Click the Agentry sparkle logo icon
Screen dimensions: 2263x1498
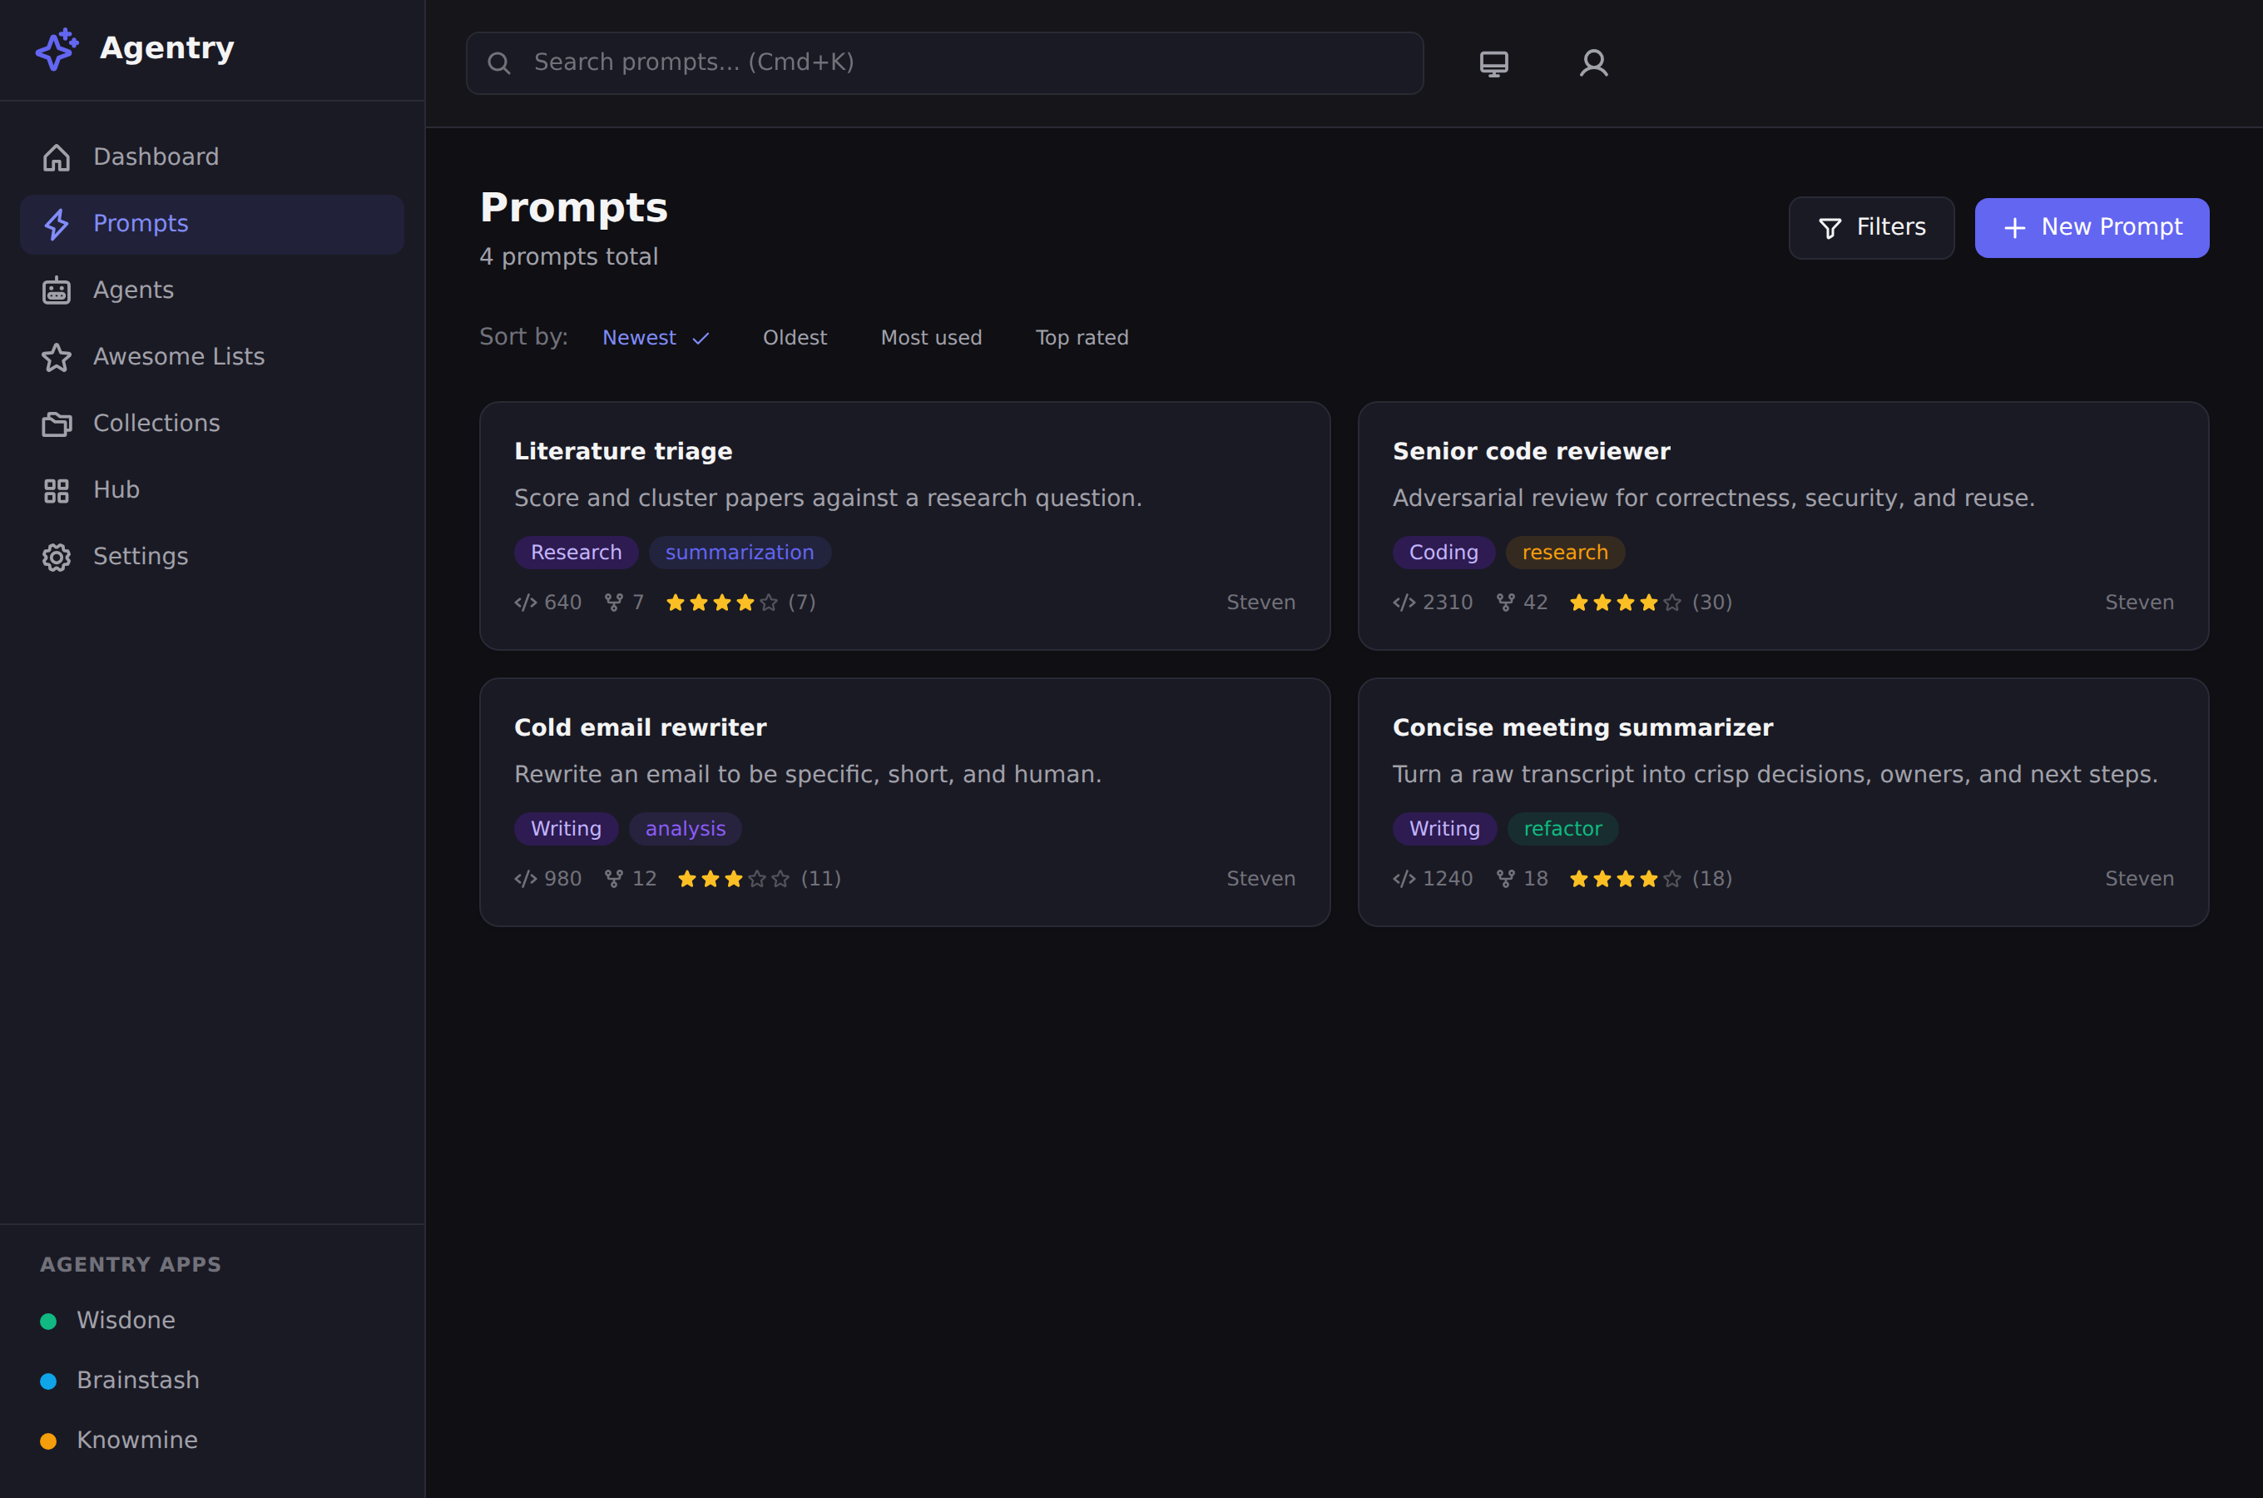coord(57,49)
